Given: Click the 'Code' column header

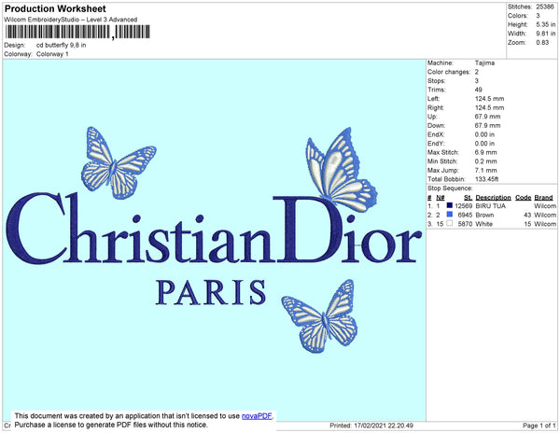Looking at the screenshot, I should (x=524, y=198).
